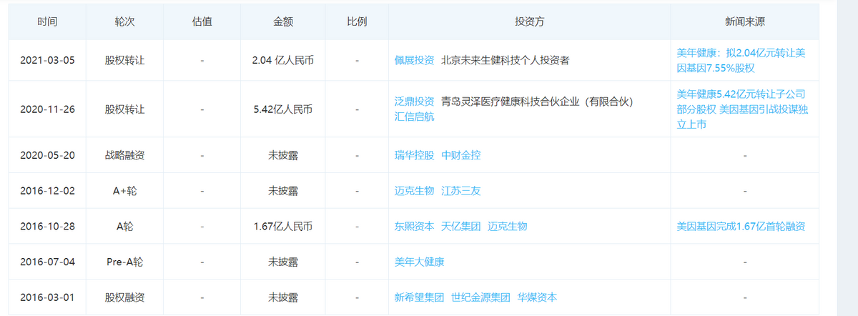The image size is (858, 316).
Task: Click the 新闻来源 column header
Action: point(744,21)
